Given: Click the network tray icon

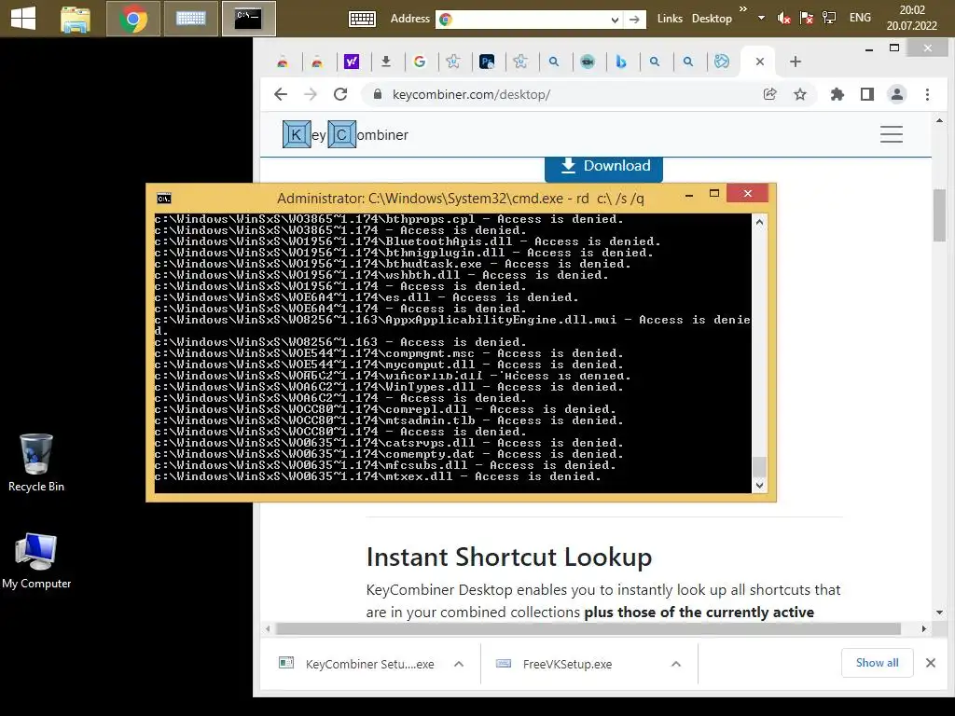Looking at the screenshot, I should [x=828, y=19].
